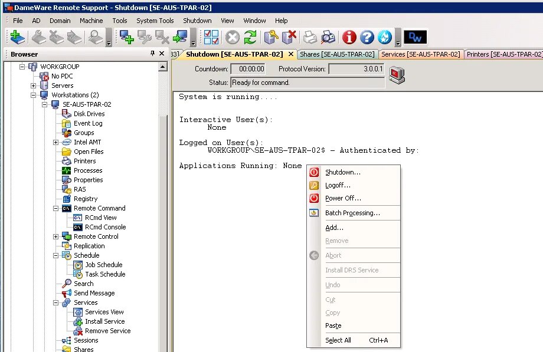Open Printers in the browser tree
This screenshot has width=543, height=352.
[84, 161]
